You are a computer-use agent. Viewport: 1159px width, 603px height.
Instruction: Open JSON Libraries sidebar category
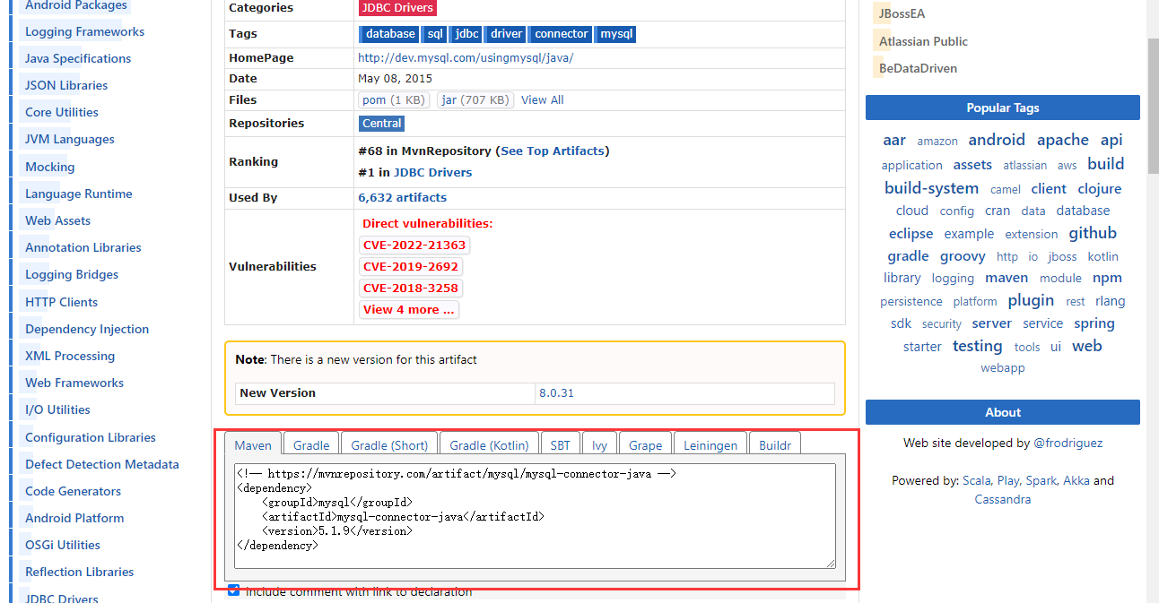[66, 85]
